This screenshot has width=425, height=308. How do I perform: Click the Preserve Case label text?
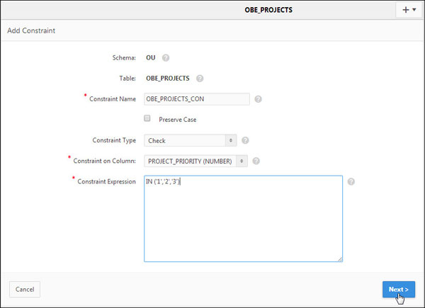[x=177, y=120]
